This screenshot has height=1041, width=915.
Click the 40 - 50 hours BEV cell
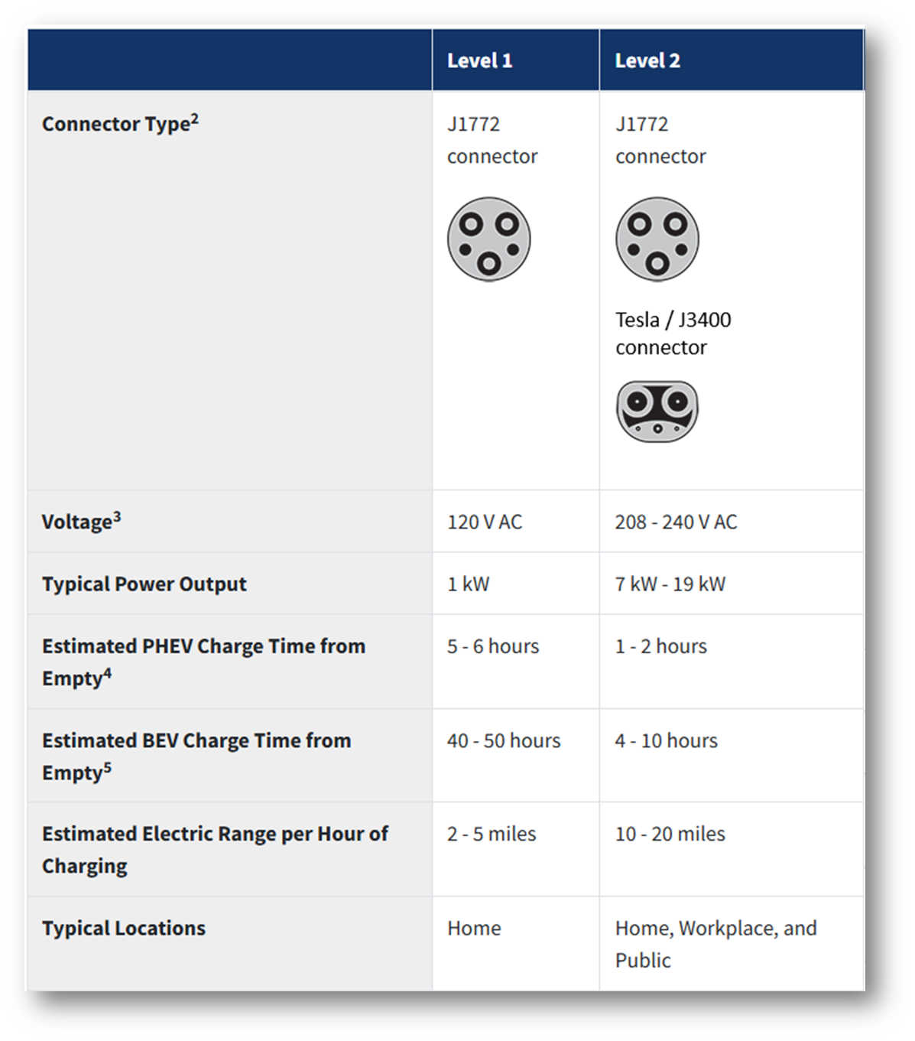[x=504, y=740]
